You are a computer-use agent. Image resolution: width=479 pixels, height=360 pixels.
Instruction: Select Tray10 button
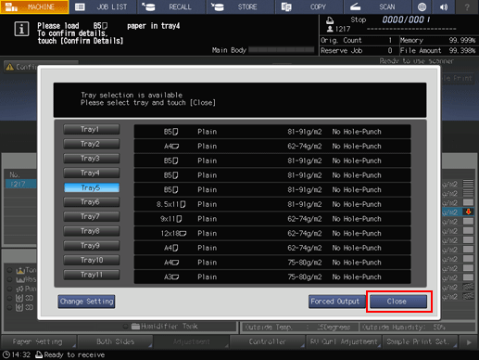pos(92,260)
